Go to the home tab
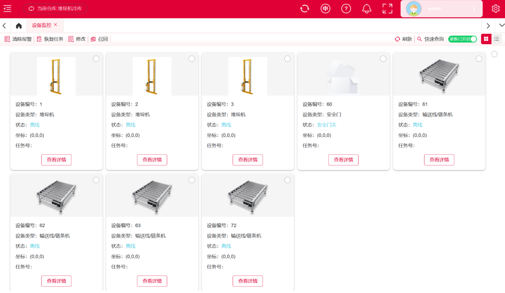505x293 pixels. point(19,26)
